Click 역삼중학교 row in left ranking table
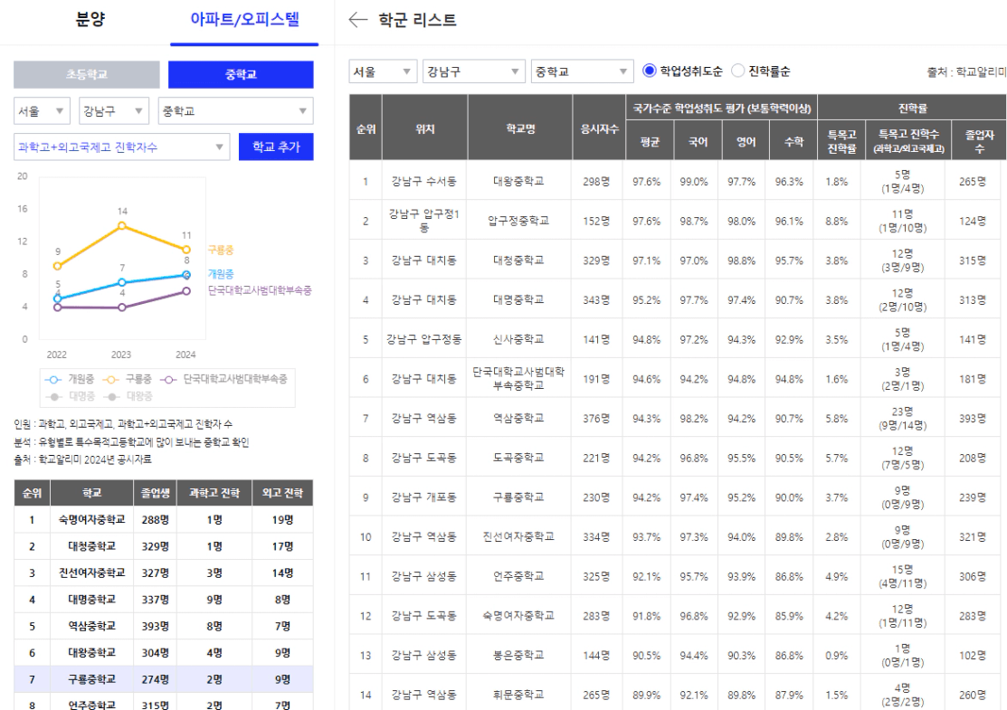Image resolution: width=1007 pixels, height=710 pixels. click(x=164, y=626)
